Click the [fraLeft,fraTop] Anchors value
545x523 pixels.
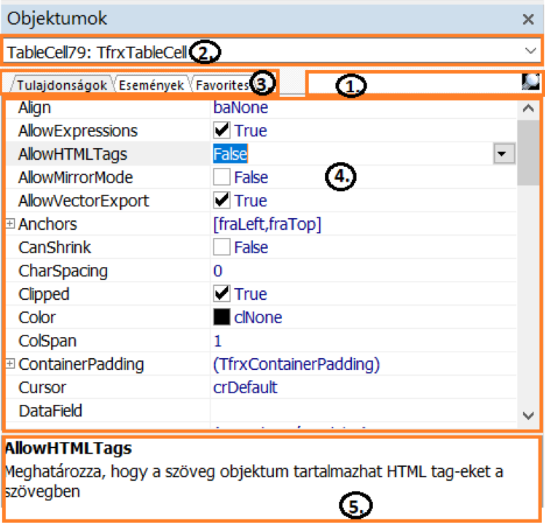tap(267, 224)
